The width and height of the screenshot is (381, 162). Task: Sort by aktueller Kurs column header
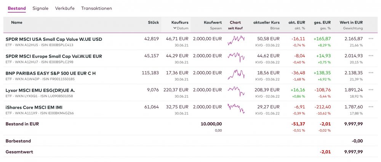266,22
